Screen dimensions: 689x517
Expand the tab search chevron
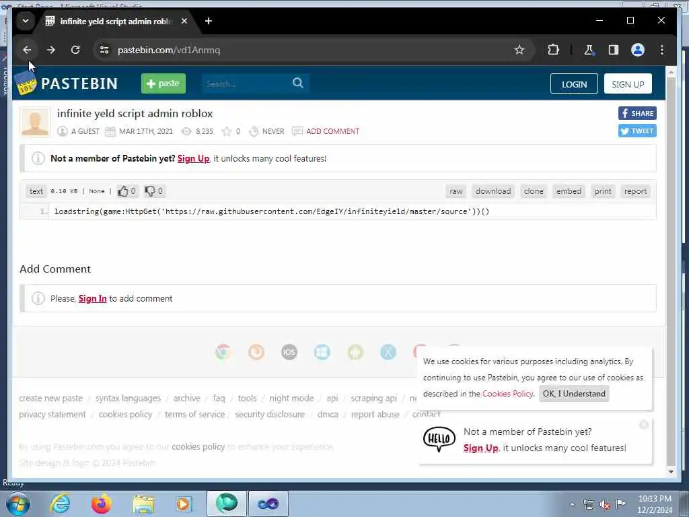(x=26, y=21)
